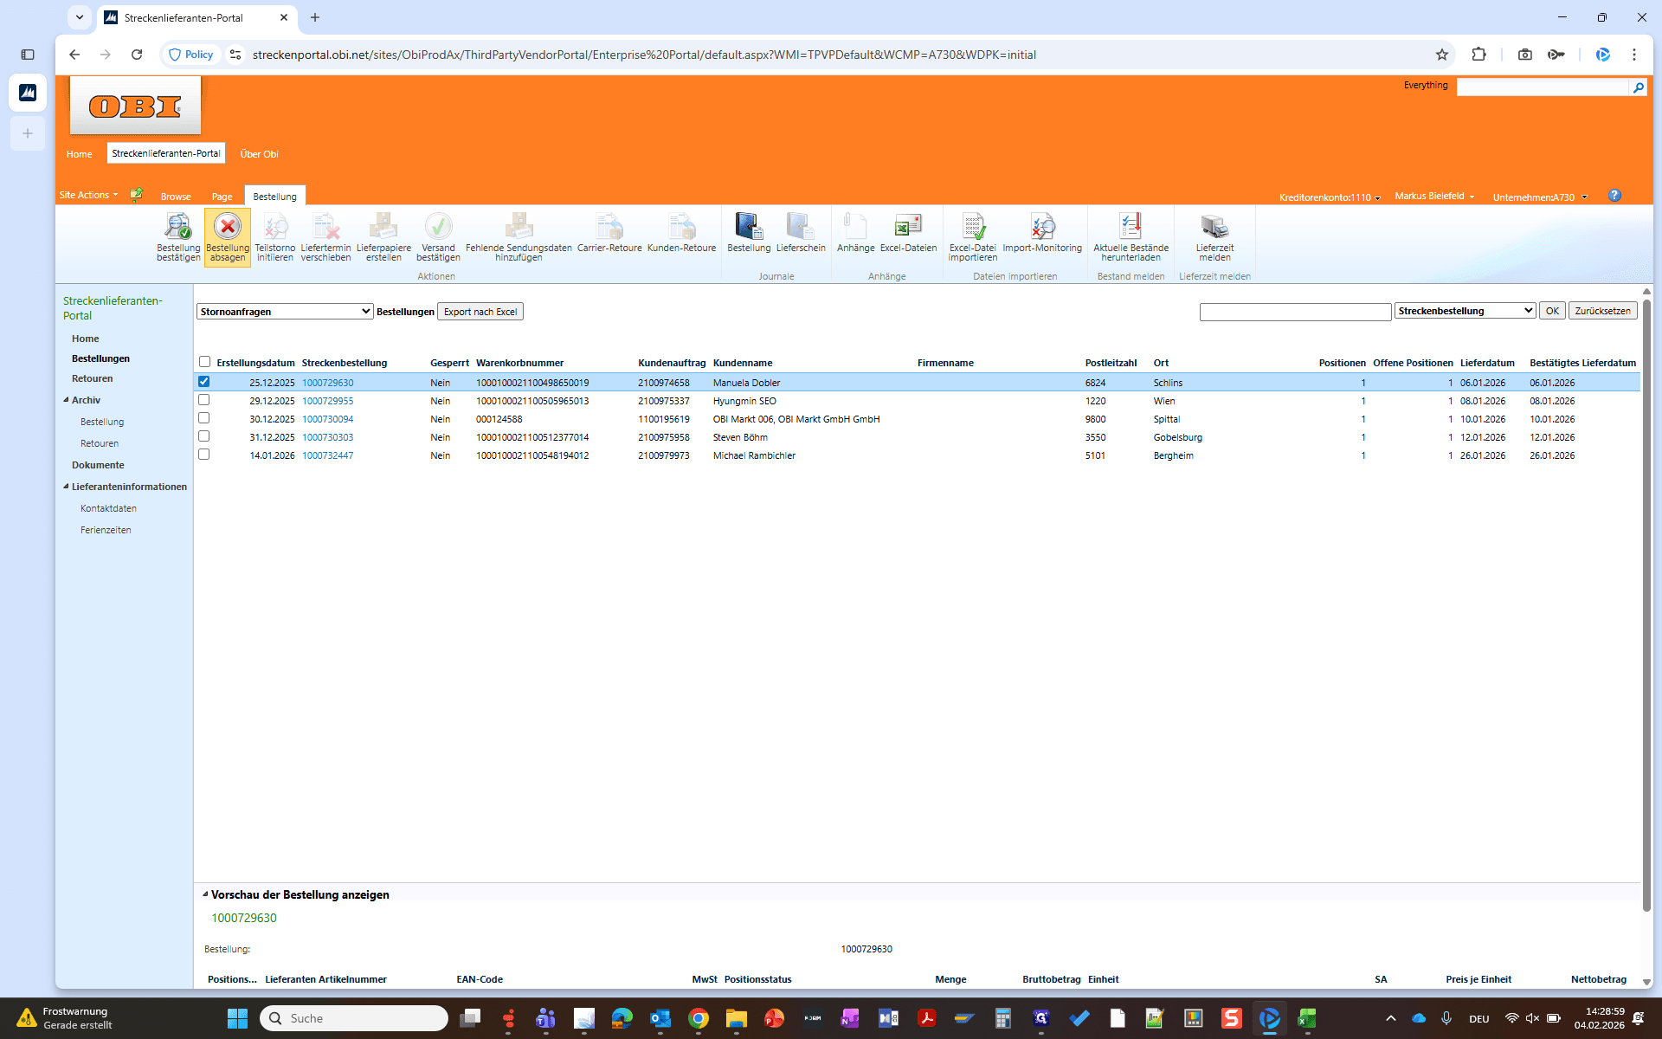
Task: Check the checkbox for order 1000730303
Action: coord(204,436)
